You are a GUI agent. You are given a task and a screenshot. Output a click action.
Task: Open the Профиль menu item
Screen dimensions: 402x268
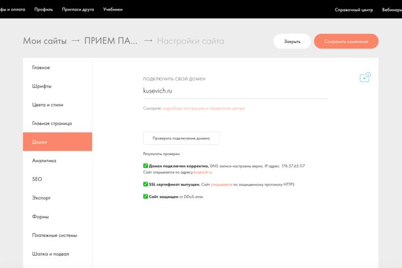[44, 9]
